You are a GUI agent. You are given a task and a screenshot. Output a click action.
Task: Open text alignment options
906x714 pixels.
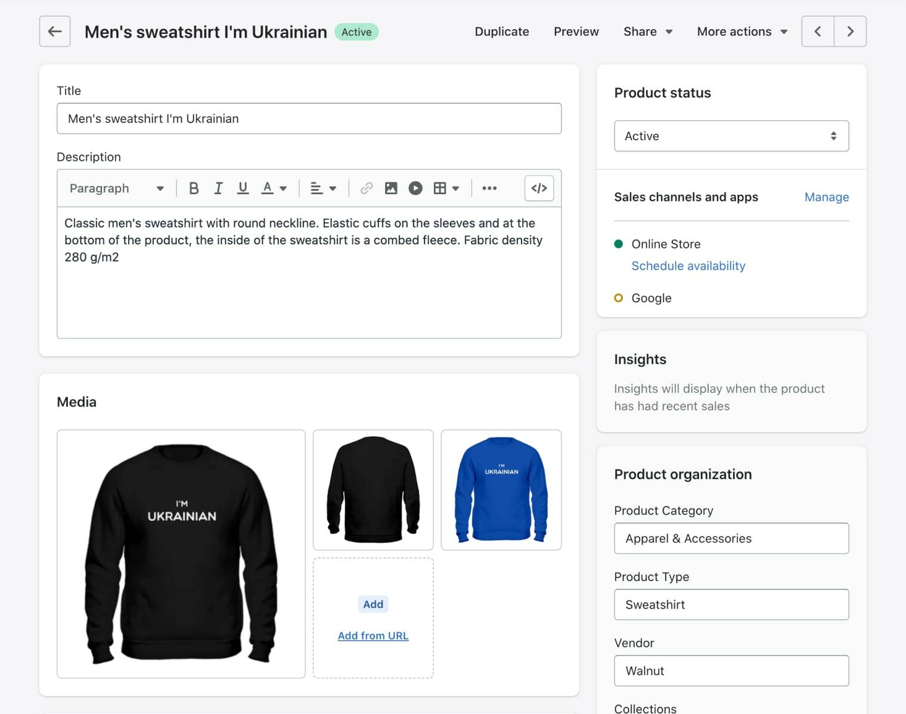323,188
